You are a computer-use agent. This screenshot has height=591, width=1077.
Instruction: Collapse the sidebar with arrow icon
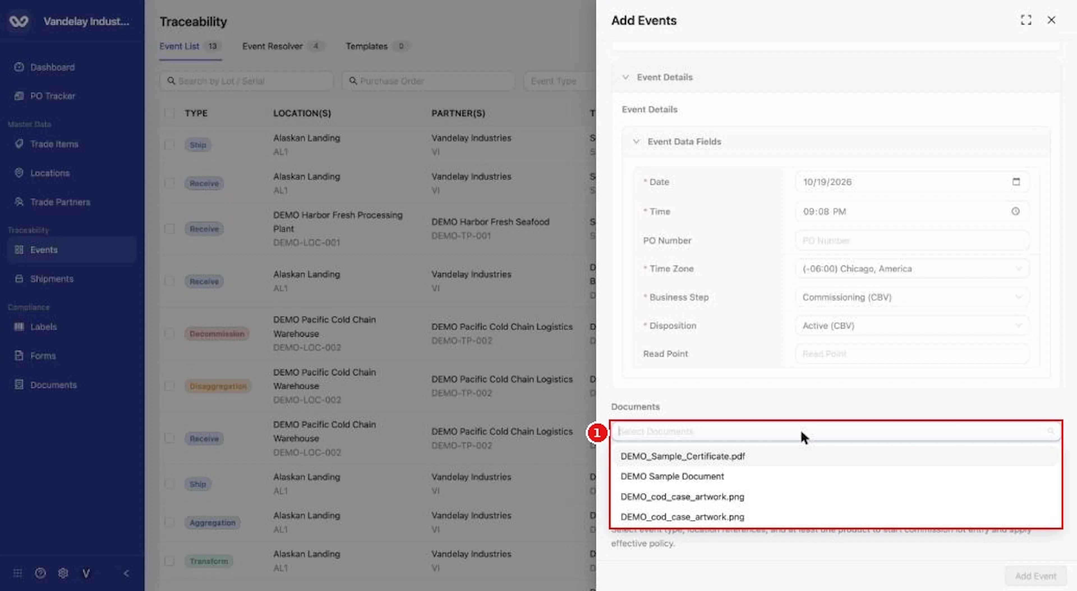coord(126,573)
